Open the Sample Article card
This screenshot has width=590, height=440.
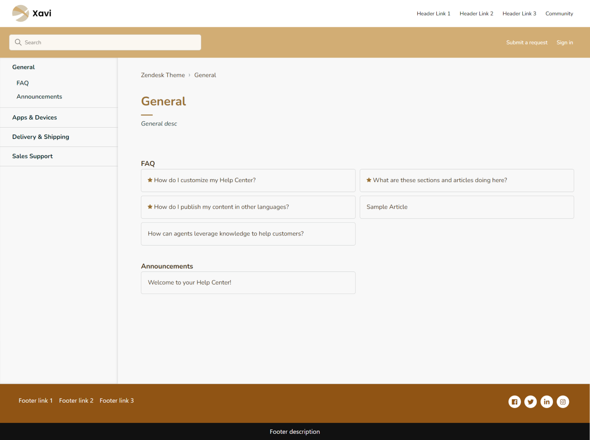click(x=467, y=207)
